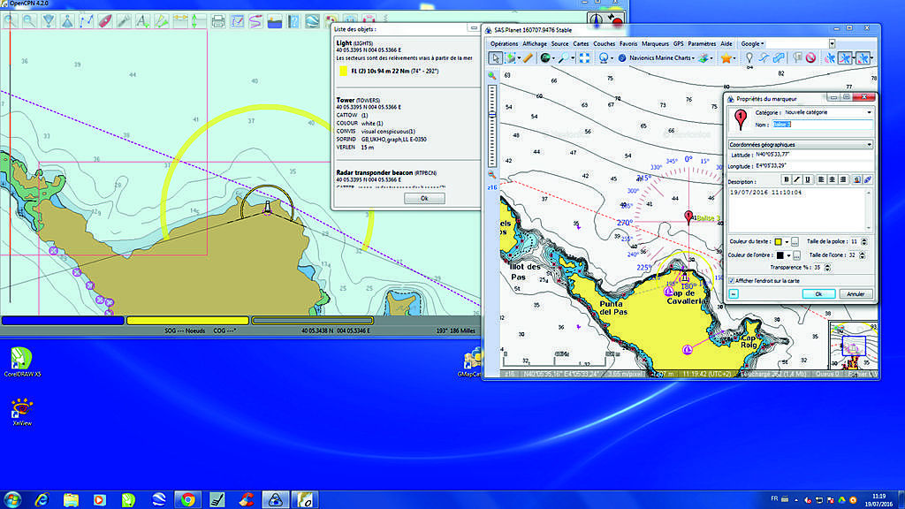Expand the Couleur de l'ombre color dropdown arrow
The height and width of the screenshot is (509, 905).
click(788, 255)
